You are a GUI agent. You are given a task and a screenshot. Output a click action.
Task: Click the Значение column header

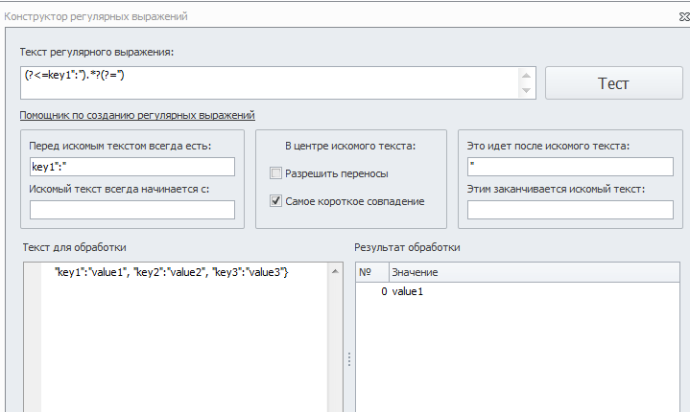click(535, 272)
